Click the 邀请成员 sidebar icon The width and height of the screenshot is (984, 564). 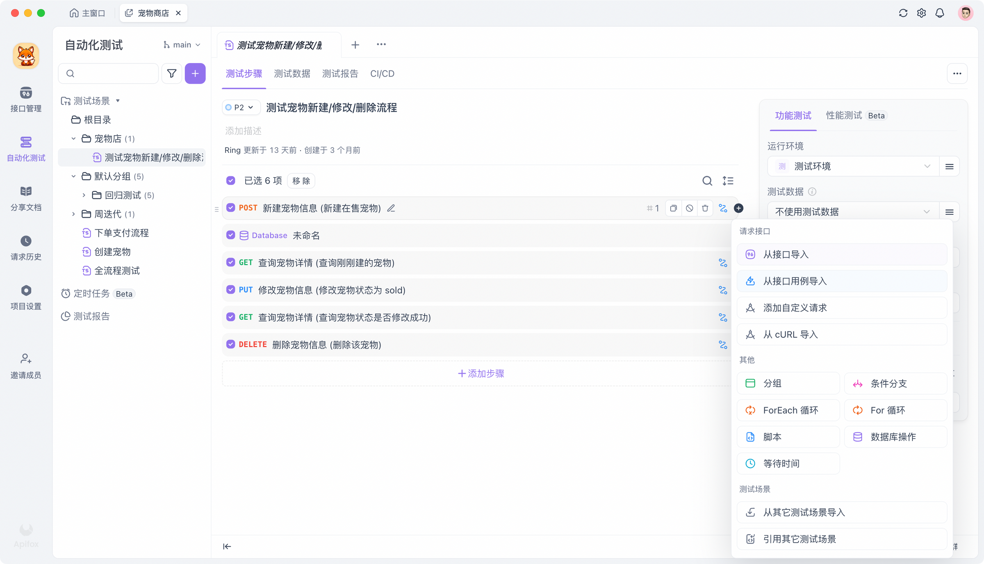[x=25, y=365]
